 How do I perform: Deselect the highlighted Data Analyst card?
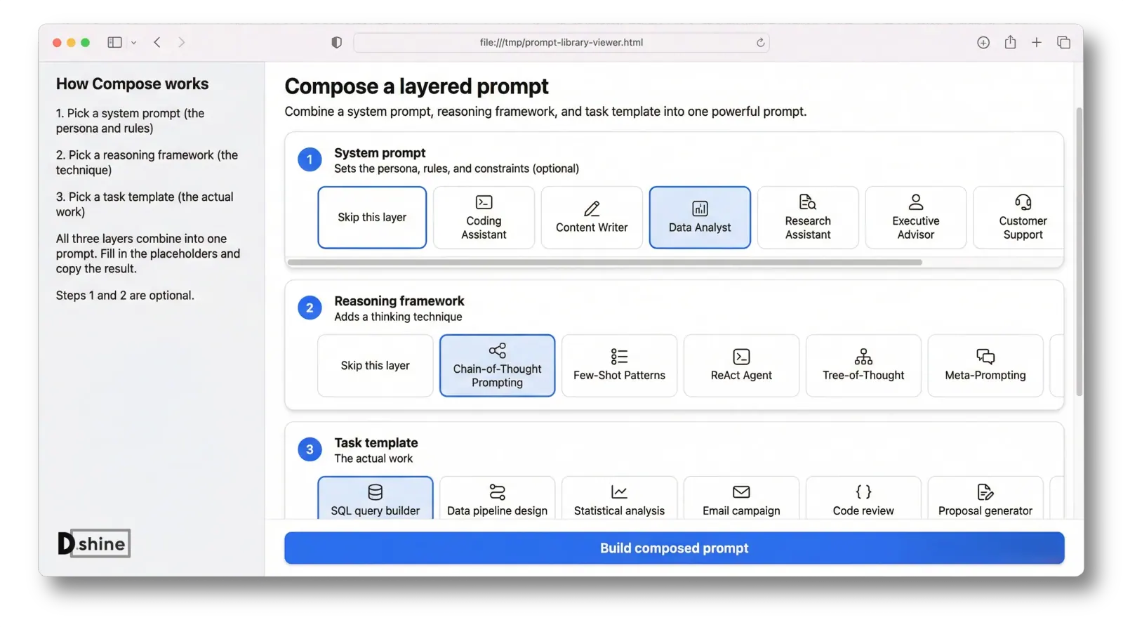click(700, 218)
